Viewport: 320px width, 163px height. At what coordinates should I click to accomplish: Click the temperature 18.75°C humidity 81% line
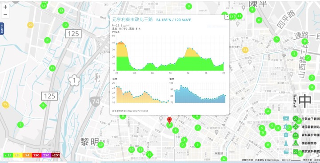click(126, 29)
